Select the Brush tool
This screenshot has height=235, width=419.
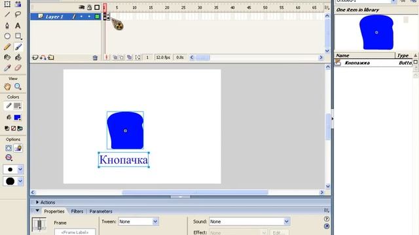pos(18,47)
